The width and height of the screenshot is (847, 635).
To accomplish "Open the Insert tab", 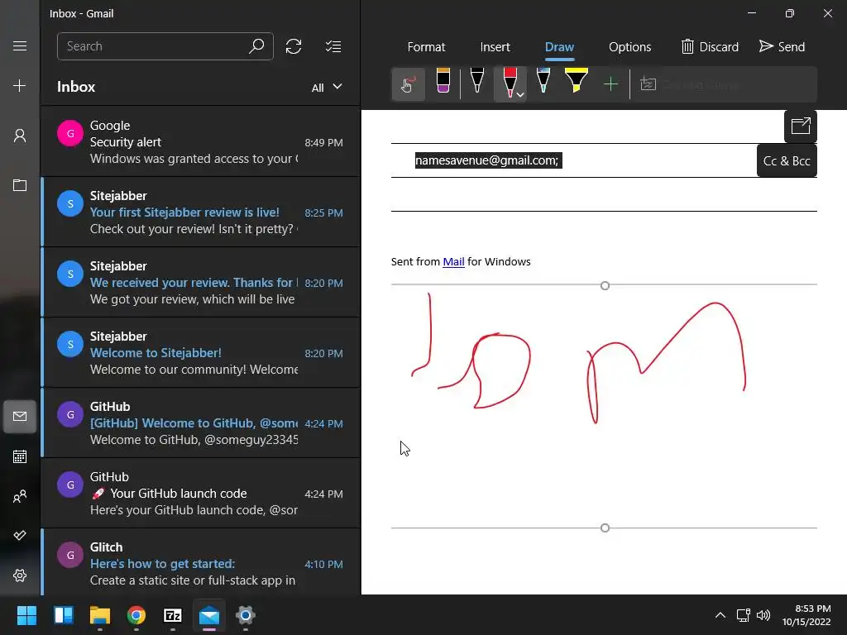I will [x=495, y=47].
